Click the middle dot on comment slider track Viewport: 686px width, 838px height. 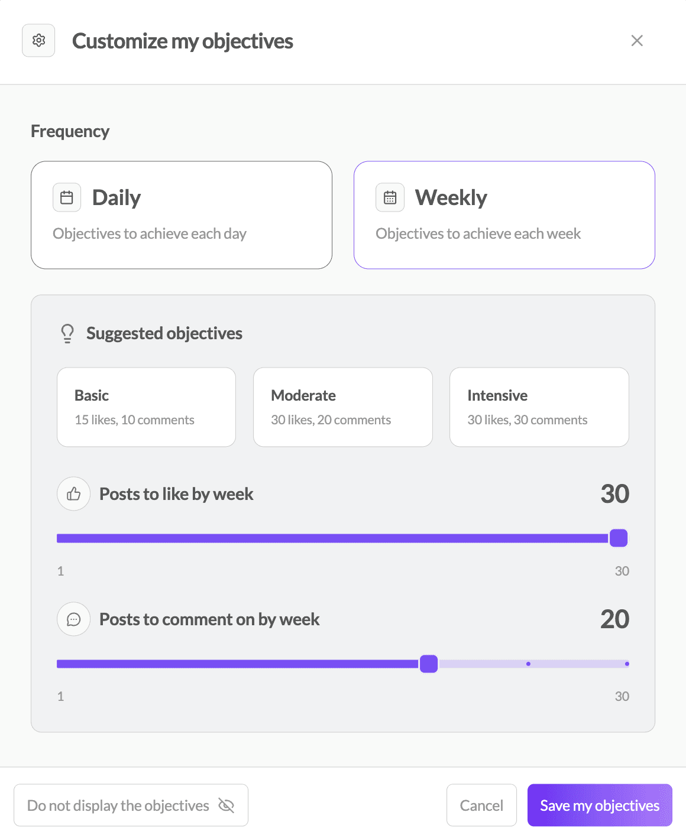coord(528,664)
